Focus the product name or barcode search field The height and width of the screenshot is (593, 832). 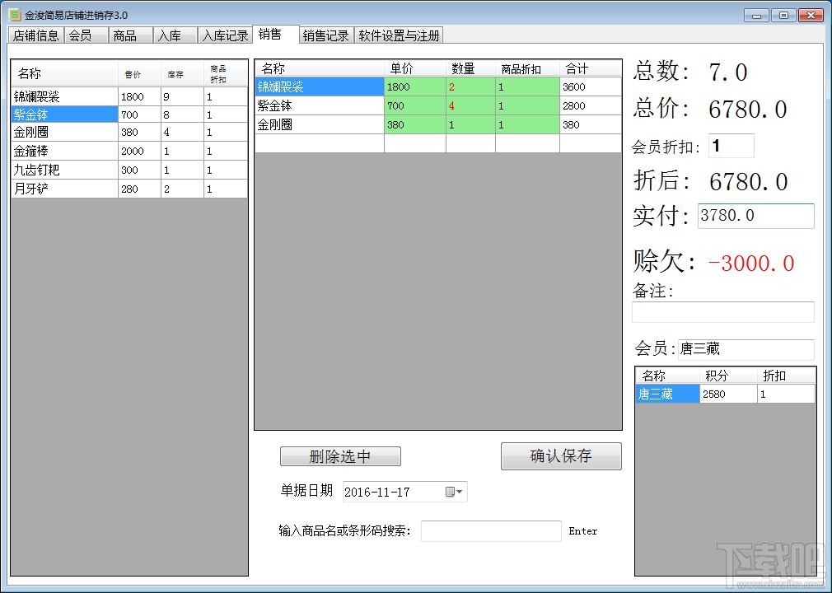(491, 531)
